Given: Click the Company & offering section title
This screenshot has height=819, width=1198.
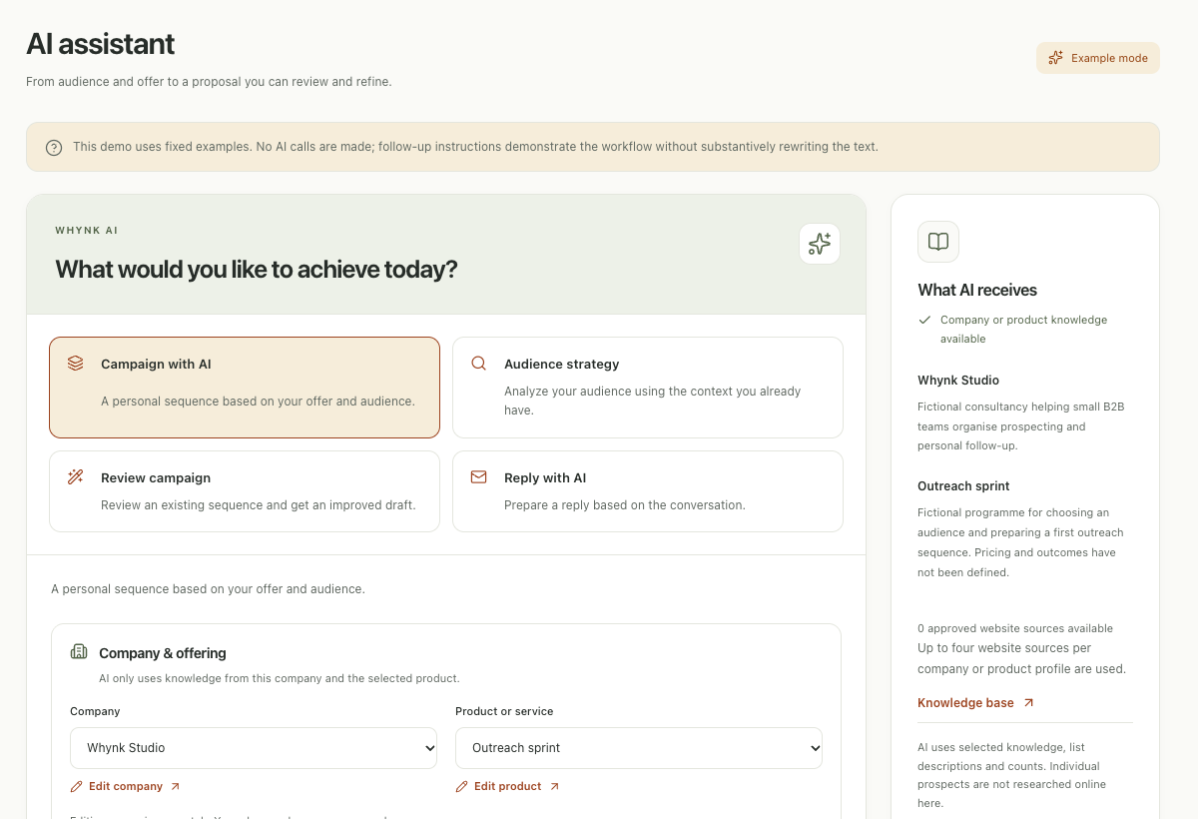Looking at the screenshot, I should point(163,653).
